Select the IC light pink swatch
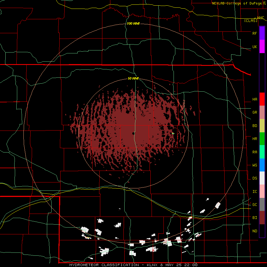 (x=262, y=191)
